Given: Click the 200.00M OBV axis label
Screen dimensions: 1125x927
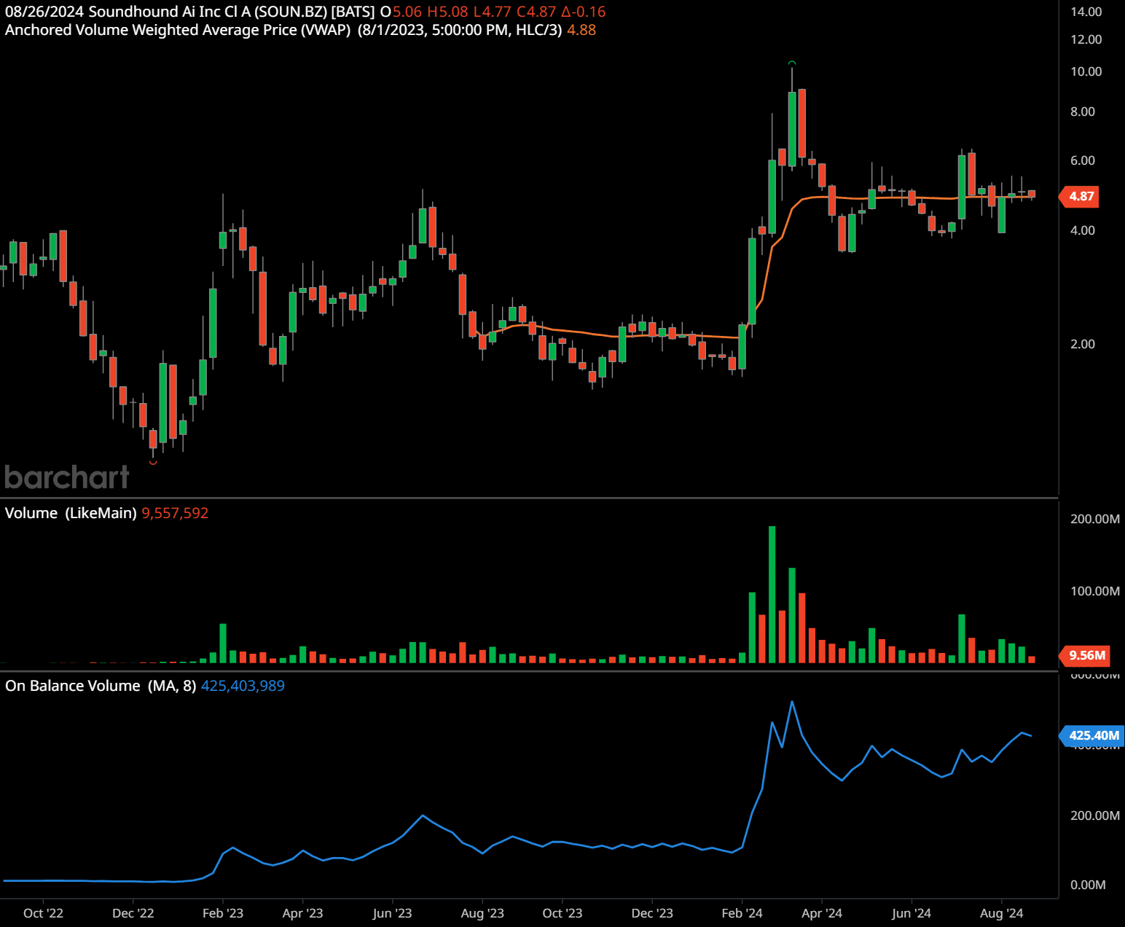Looking at the screenshot, I should pyautogui.click(x=1094, y=815).
